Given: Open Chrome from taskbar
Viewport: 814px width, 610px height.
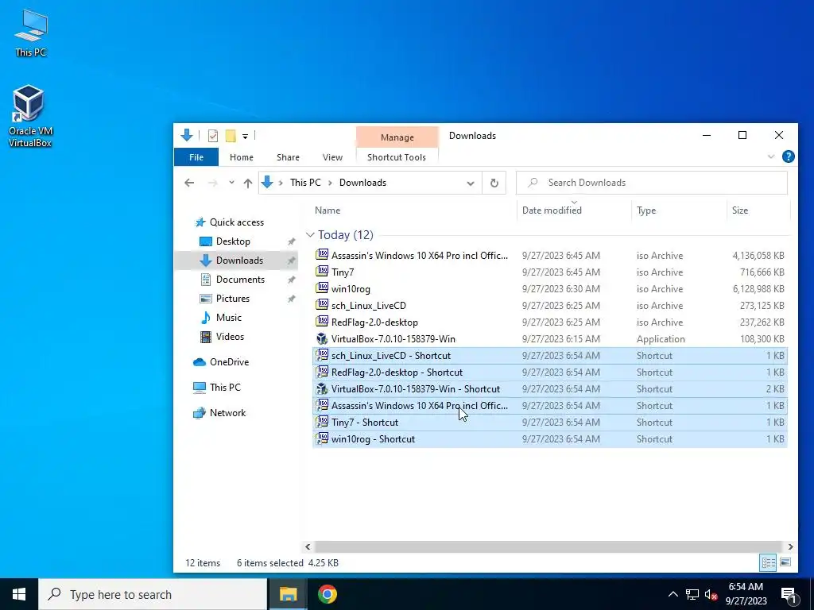Looking at the screenshot, I should (327, 594).
